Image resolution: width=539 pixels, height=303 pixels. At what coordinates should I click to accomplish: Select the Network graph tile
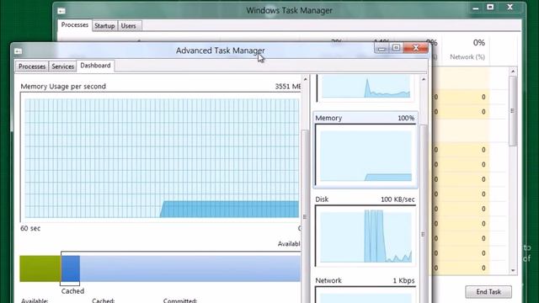click(366, 290)
